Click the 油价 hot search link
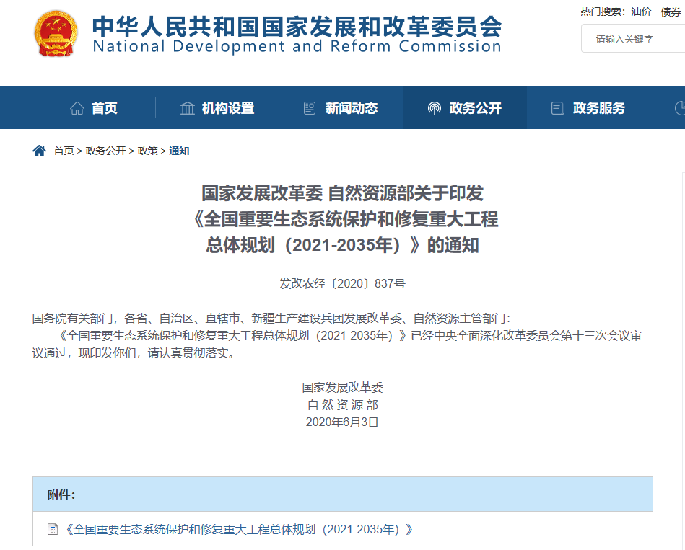 tap(641, 12)
